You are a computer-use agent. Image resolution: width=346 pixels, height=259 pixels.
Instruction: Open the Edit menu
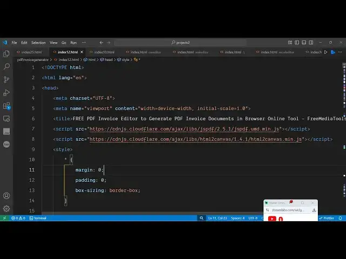coord(24,43)
